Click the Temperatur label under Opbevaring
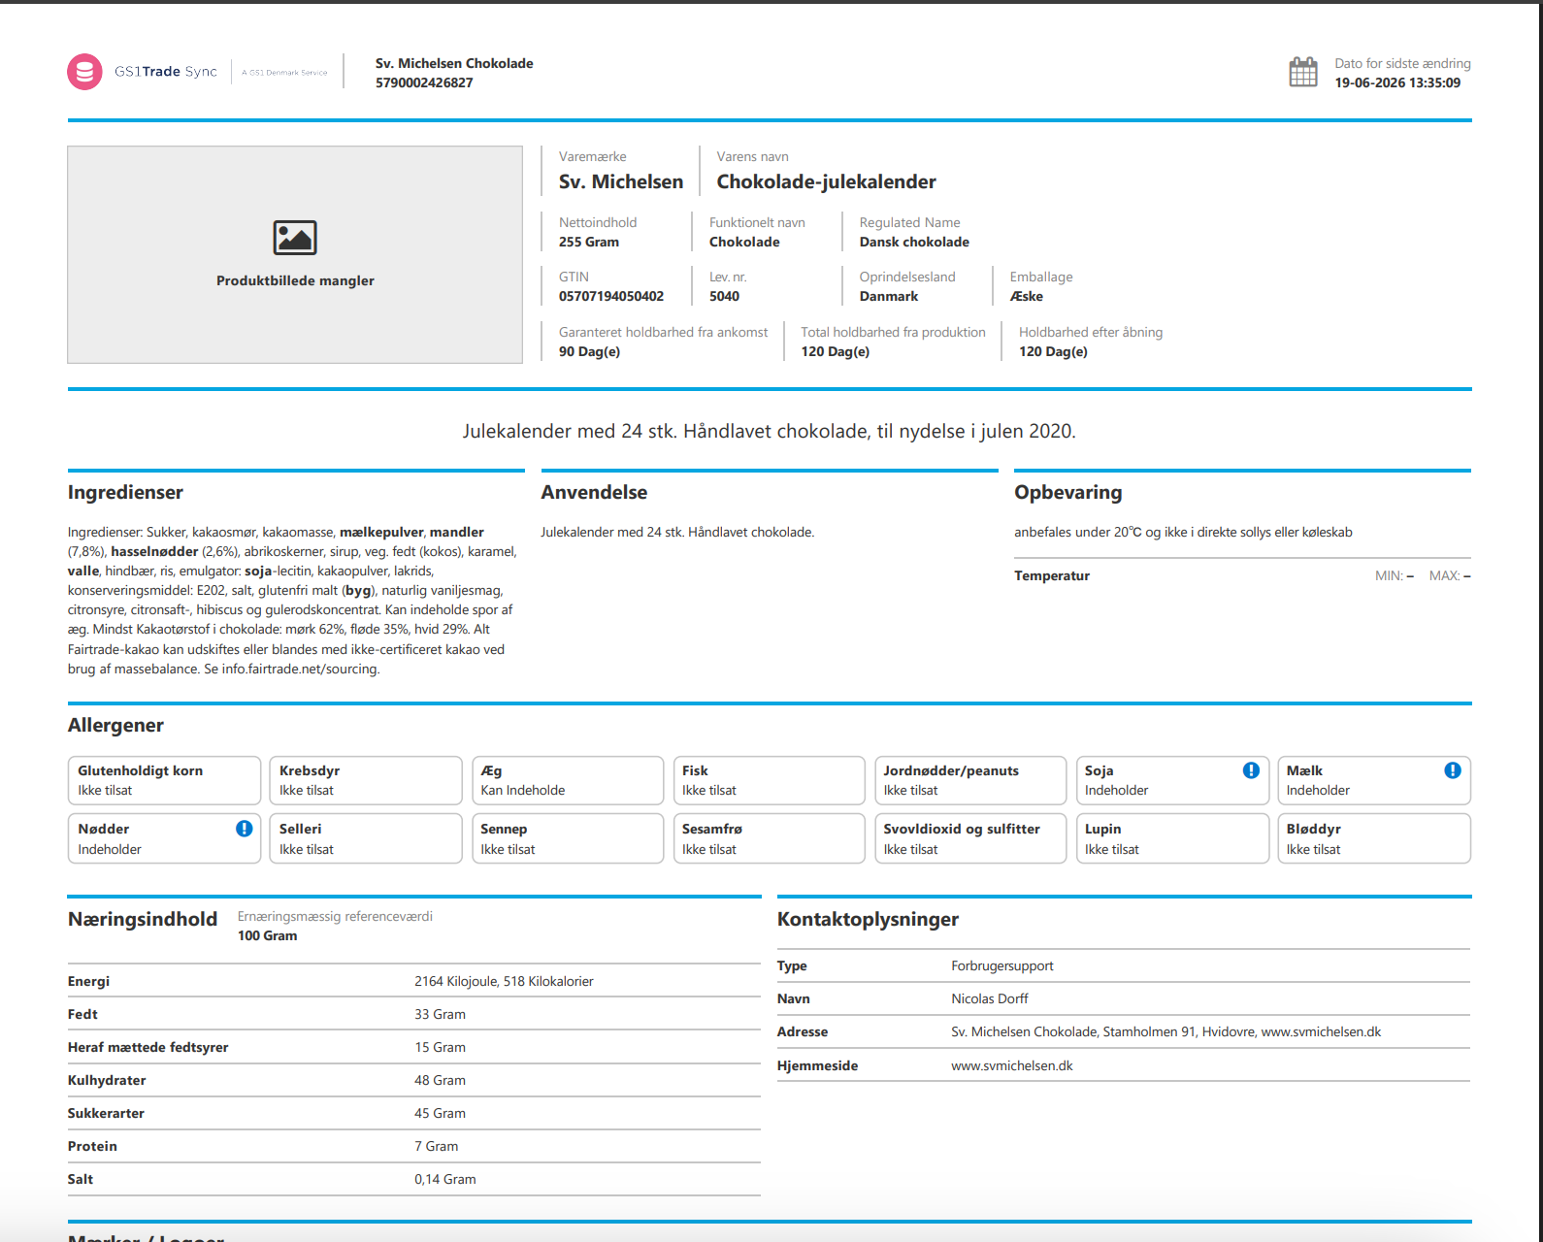The image size is (1543, 1242). click(x=1052, y=575)
